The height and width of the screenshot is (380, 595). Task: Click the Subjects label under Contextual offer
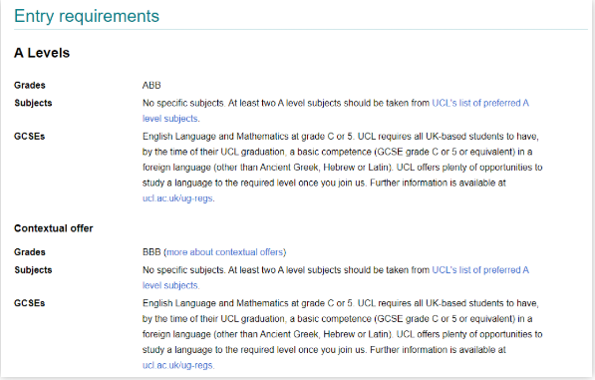33,270
